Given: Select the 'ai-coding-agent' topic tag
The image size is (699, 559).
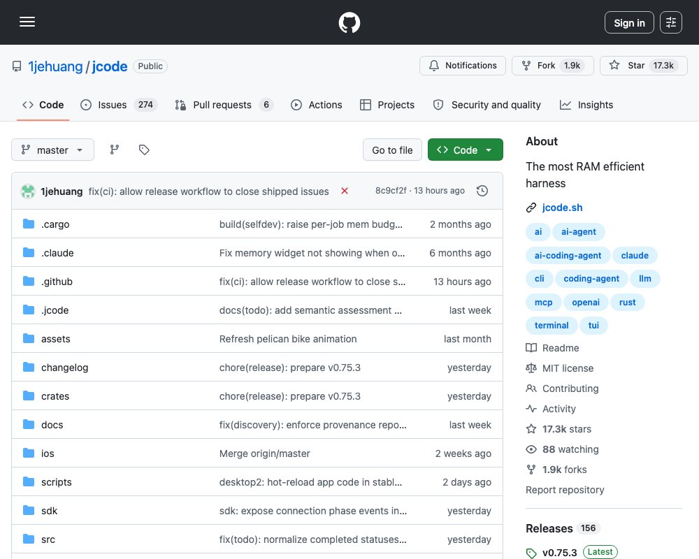Looking at the screenshot, I should click(568, 256).
